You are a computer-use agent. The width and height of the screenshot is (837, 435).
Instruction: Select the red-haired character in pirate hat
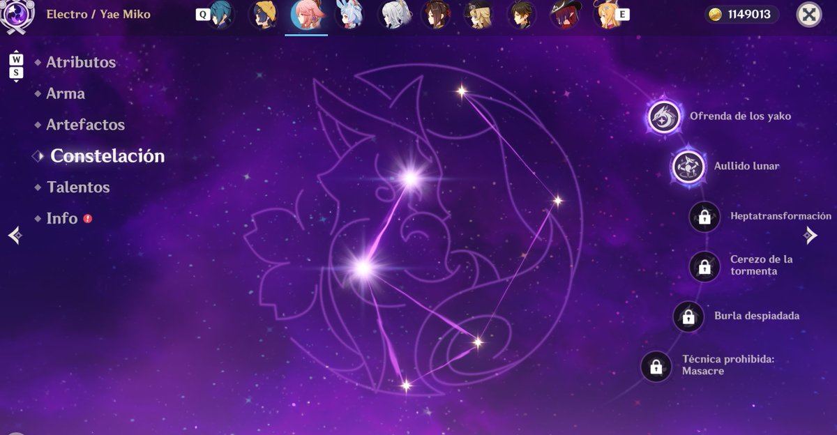tap(565, 15)
